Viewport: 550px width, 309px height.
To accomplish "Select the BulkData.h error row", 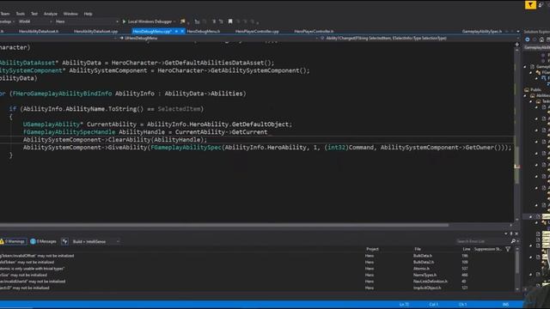I will (257, 256).
